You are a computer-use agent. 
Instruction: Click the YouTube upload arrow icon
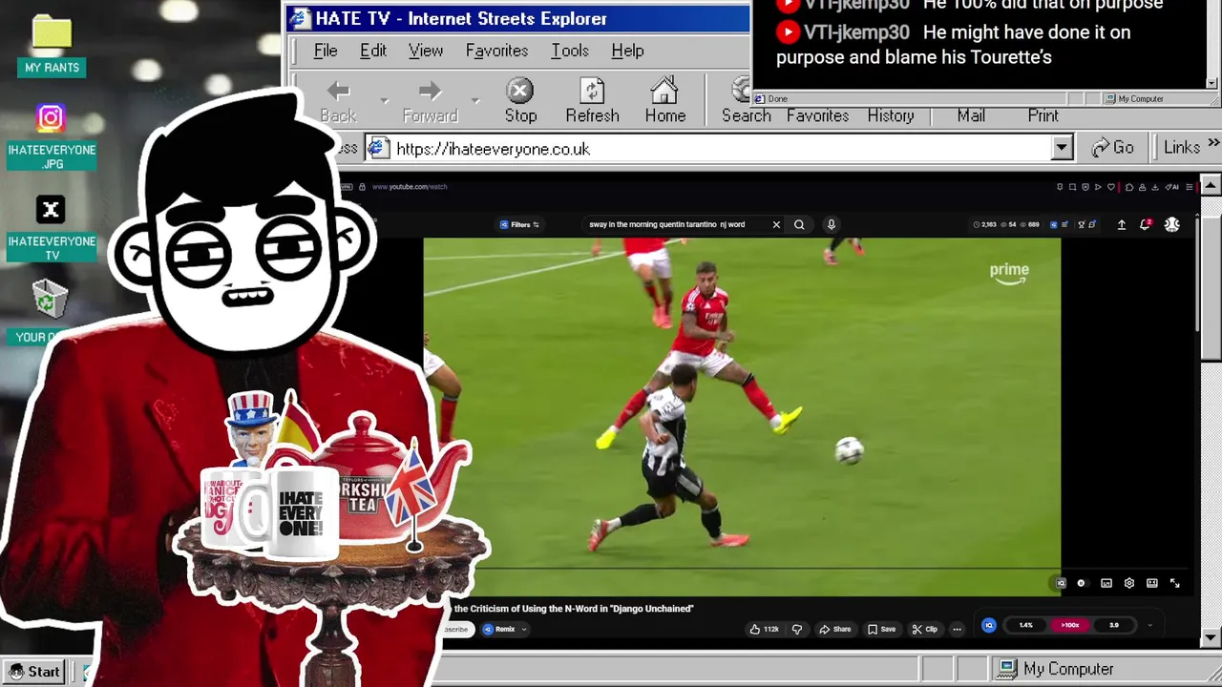click(1122, 224)
